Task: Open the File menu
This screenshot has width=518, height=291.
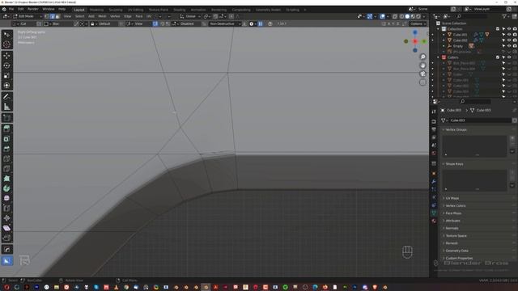Action: tap(11, 9)
